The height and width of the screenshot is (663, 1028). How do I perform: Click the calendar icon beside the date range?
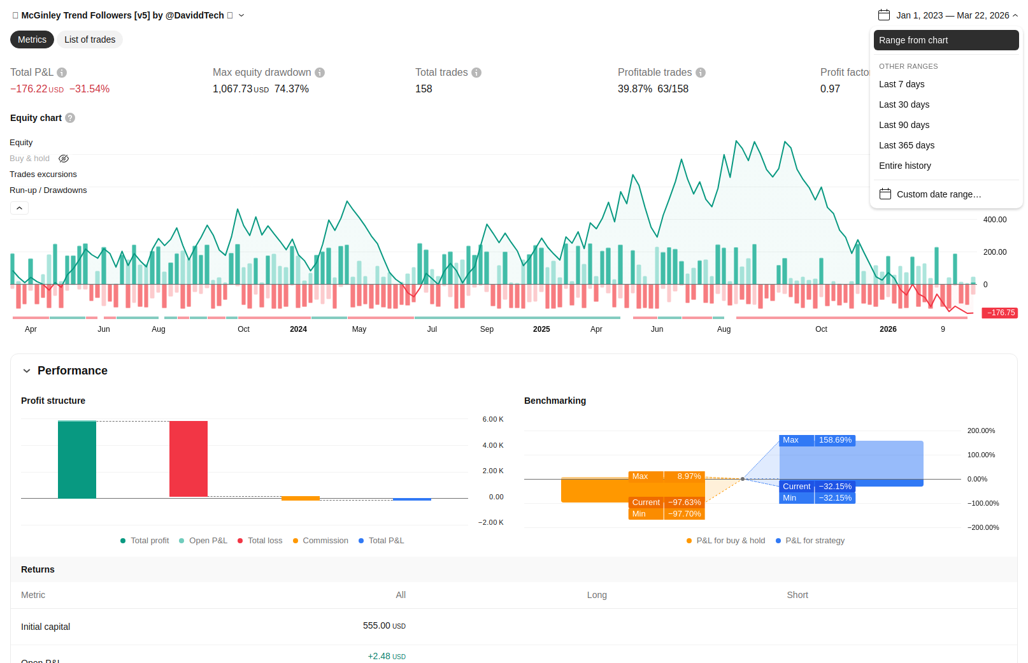pyautogui.click(x=884, y=15)
